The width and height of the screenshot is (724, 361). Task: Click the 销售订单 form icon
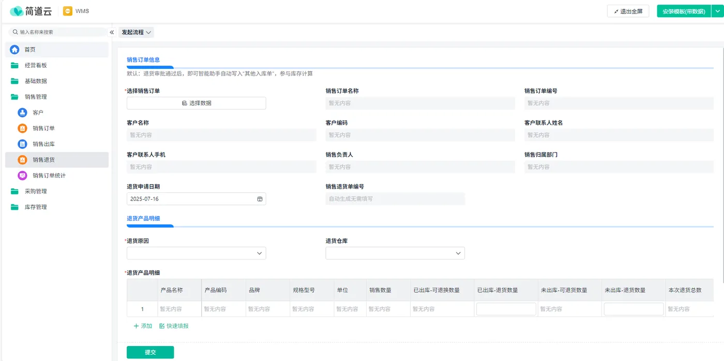pos(22,128)
